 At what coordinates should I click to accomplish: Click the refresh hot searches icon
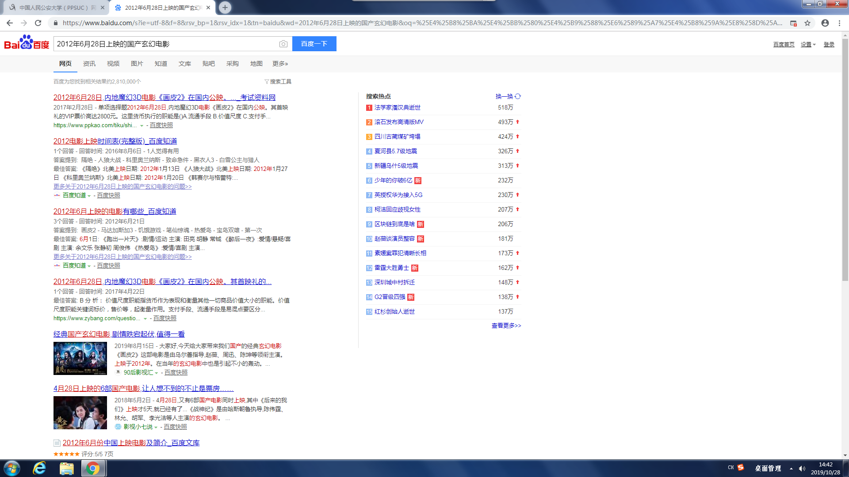[518, 96]
